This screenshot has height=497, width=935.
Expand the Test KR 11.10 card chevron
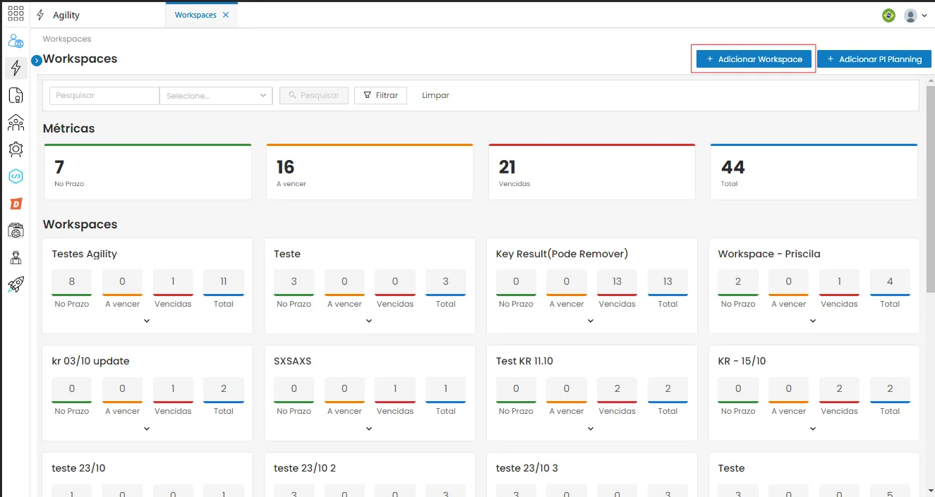591,428
